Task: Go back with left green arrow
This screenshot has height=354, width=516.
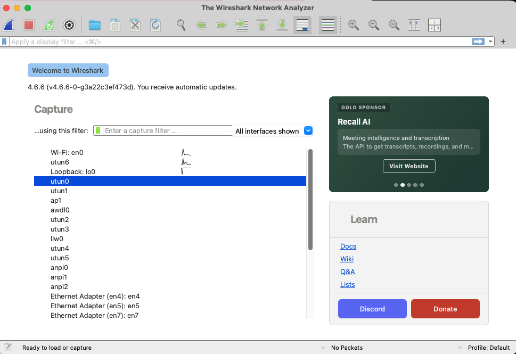Action: tap(201, 25)
